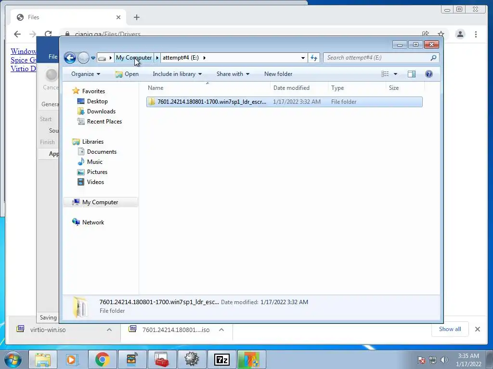Viewport: 493px width, 369px height.
Task: Open the Share with menu
Action: point(233,74)
